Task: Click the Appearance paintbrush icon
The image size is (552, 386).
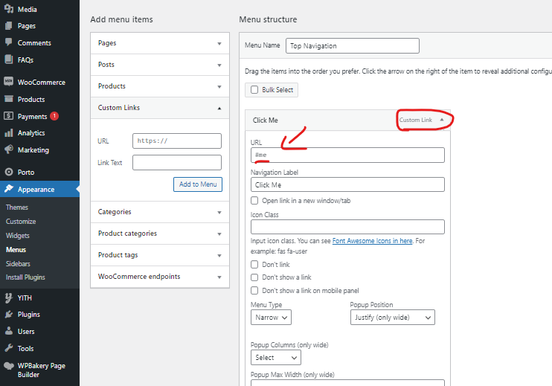Action: point(9,189)
